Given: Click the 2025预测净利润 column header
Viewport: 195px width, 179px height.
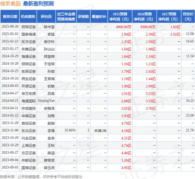Looking at the screenshot, I should [120, 16].
